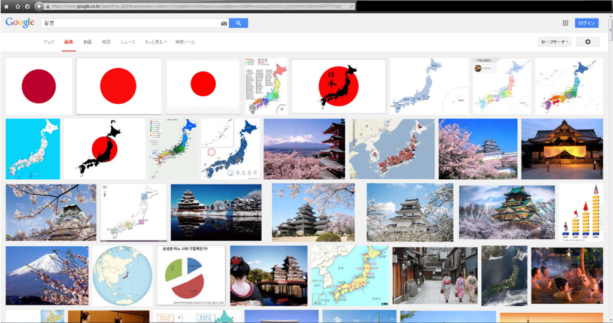Open the cyan-background Japan map thumbnail
Image resolution: width=613 pixels, height=323 pixels.
(33, 149)
